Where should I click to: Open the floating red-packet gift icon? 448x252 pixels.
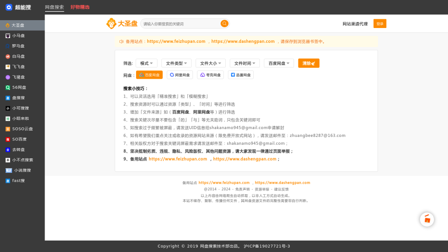click(x=427, y=220)
